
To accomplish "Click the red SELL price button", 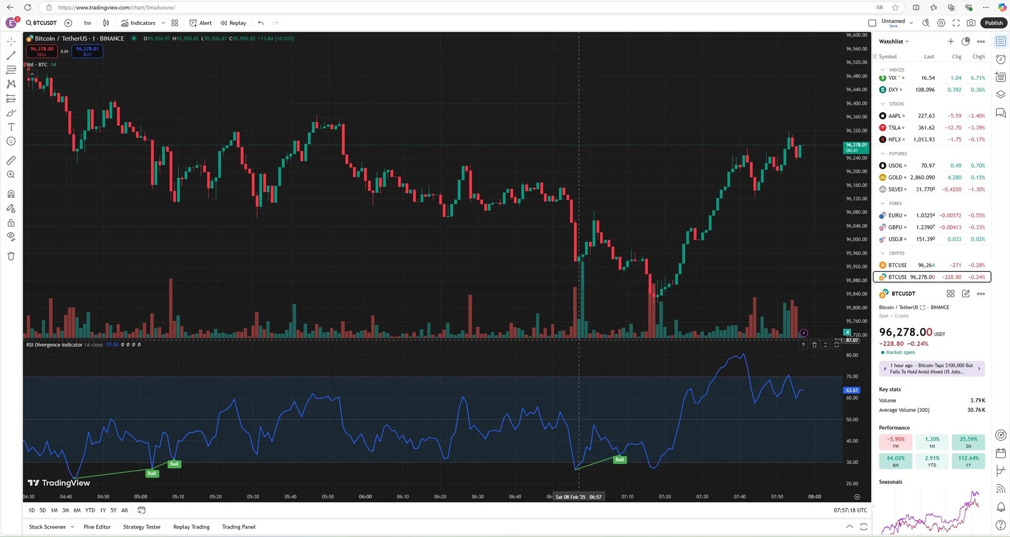I will (x=42, y=51).
